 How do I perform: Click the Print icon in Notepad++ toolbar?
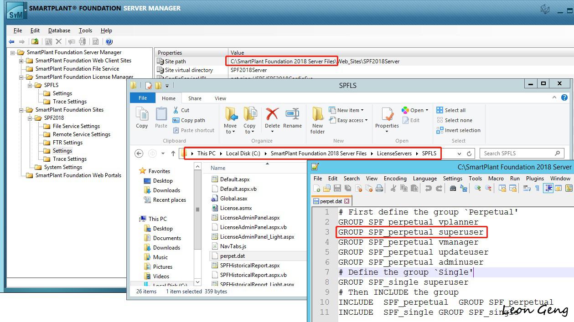click(x=379, y=188)
